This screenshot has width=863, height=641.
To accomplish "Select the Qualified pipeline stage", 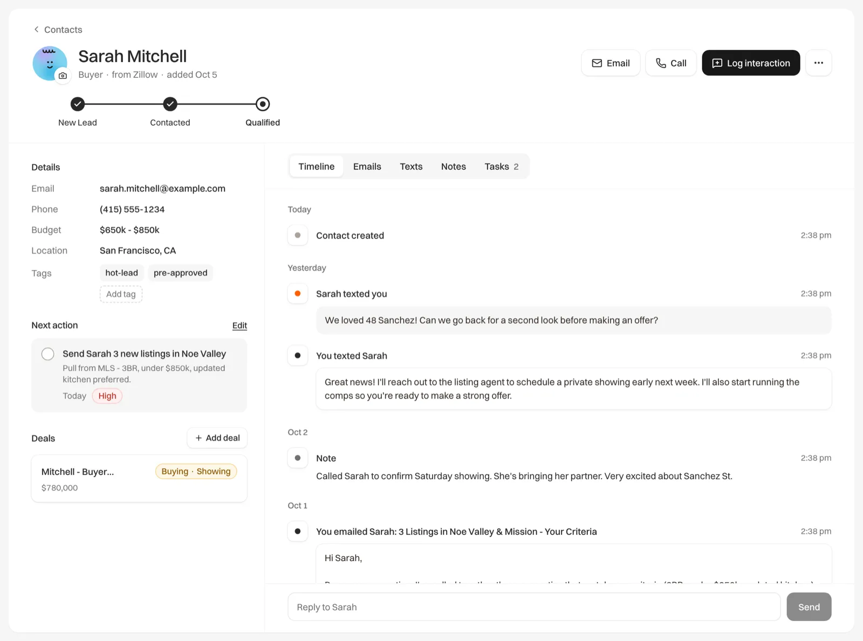I will [263, 104].
